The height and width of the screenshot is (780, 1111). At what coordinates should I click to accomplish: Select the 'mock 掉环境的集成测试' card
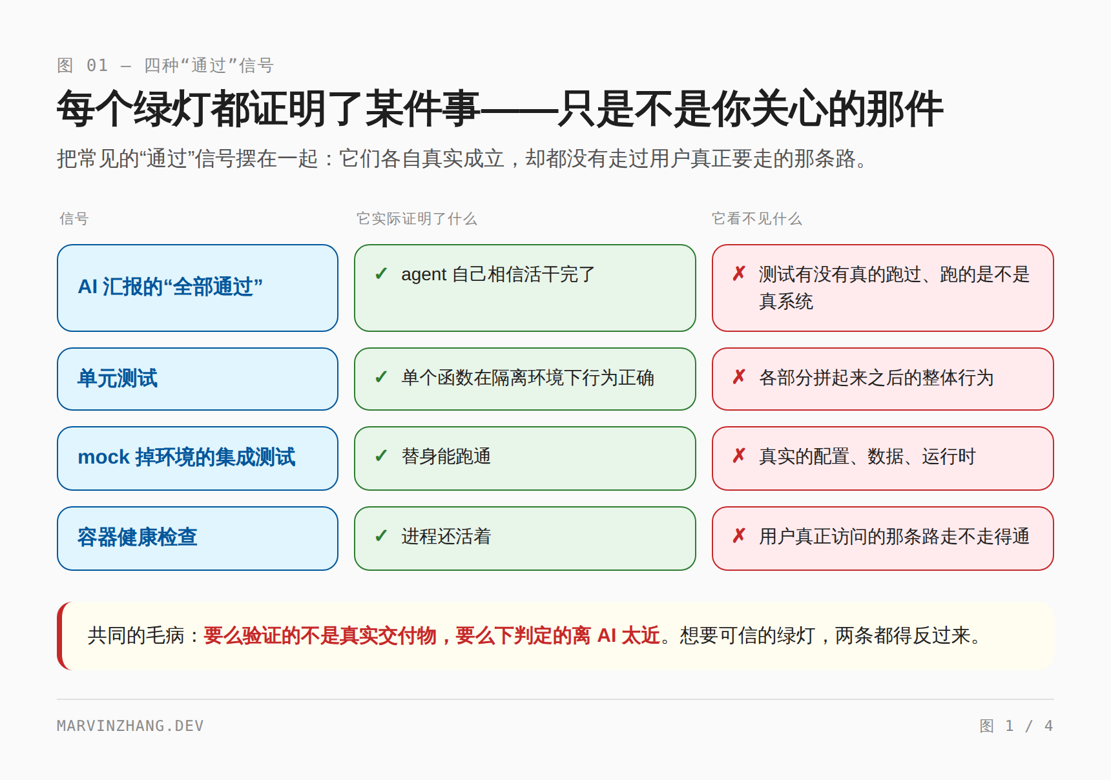198,458
